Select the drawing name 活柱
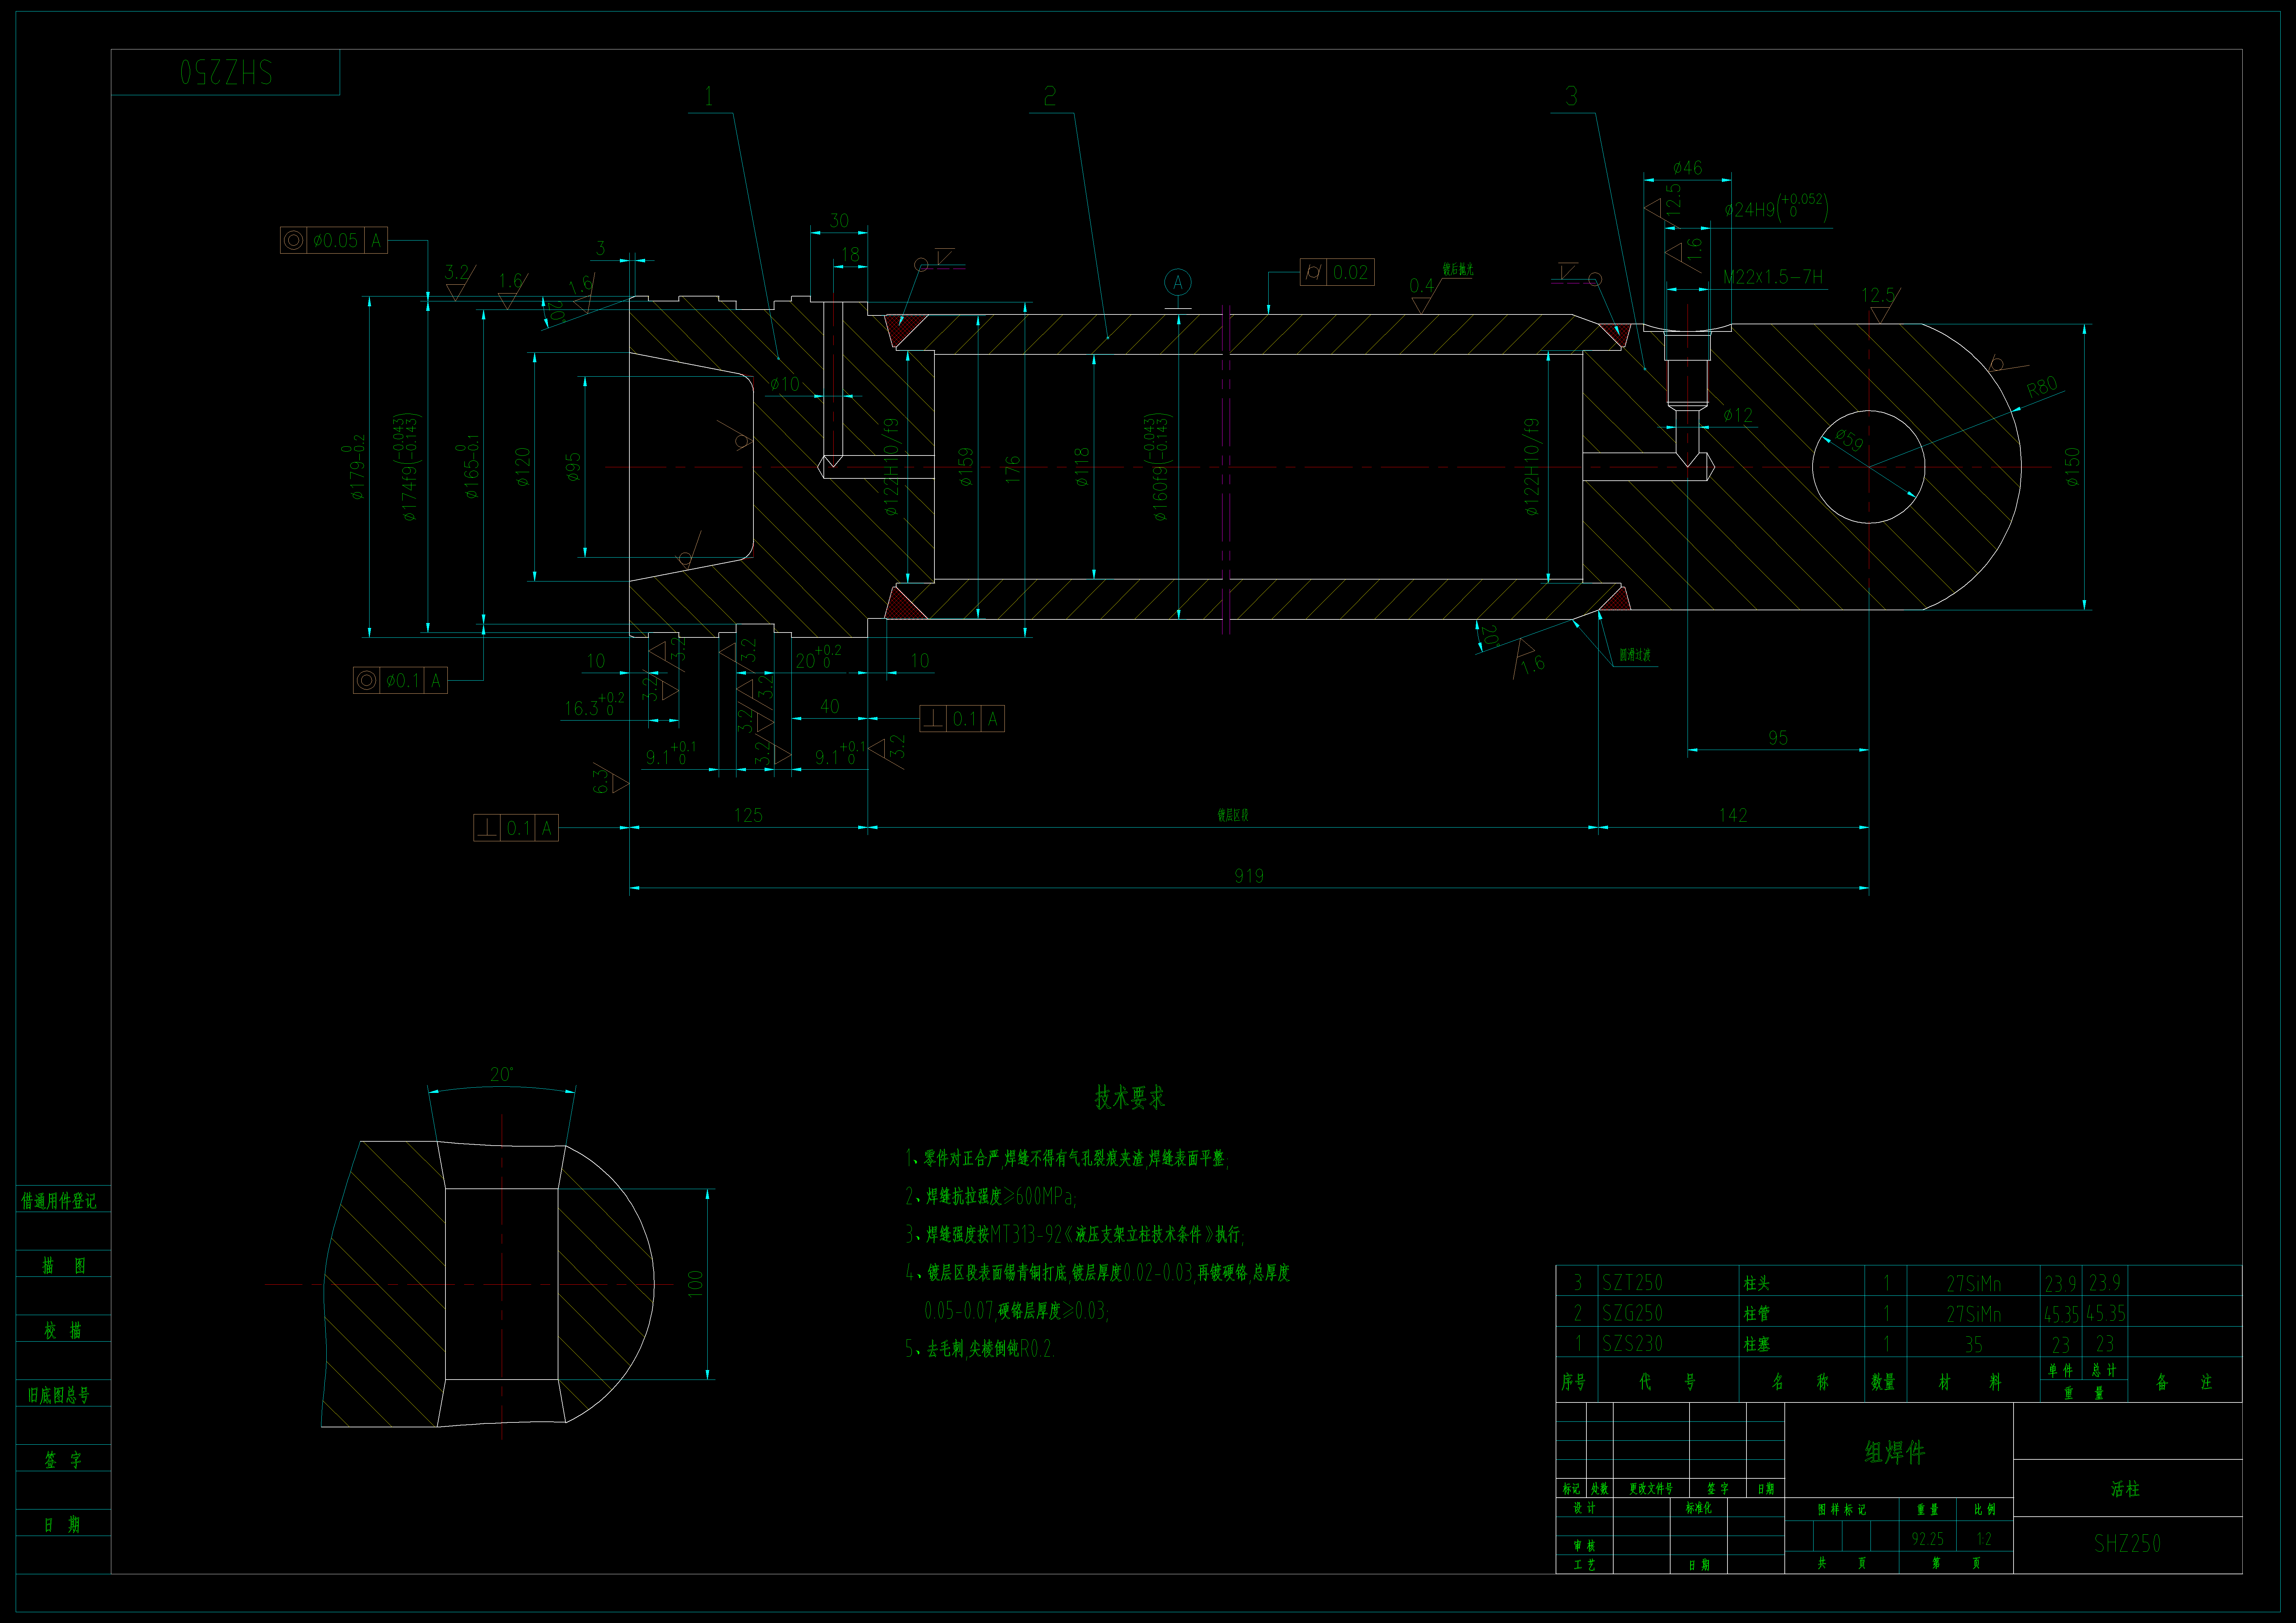This screenshot has width=2296, height=1623. coord(2125,1489)
